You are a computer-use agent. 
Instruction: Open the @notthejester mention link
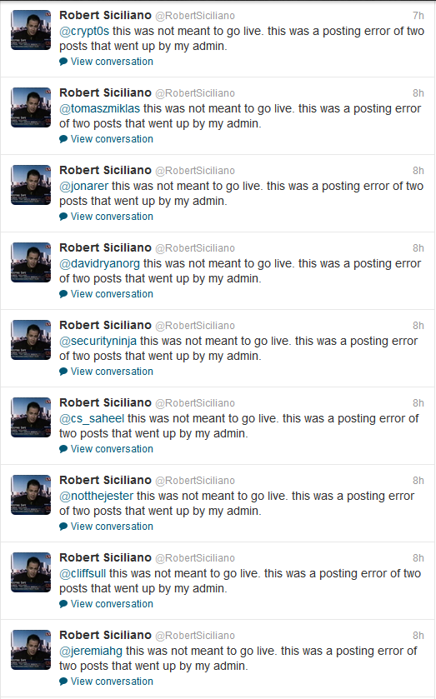(x=96, y=497)
